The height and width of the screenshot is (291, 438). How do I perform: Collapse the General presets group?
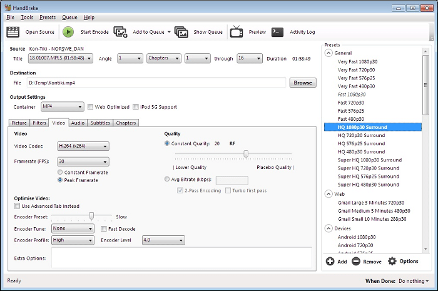(328, 53)
